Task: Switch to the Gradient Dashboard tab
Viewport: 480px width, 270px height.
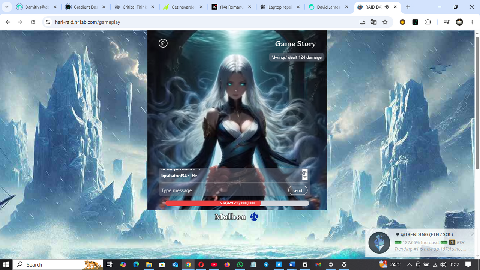Action: coord(85,7)
